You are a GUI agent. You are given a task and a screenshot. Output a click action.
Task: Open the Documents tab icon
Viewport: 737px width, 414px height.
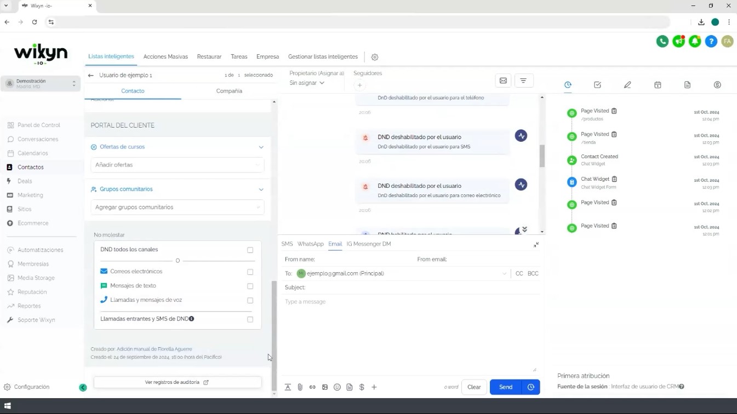[687, 85]
